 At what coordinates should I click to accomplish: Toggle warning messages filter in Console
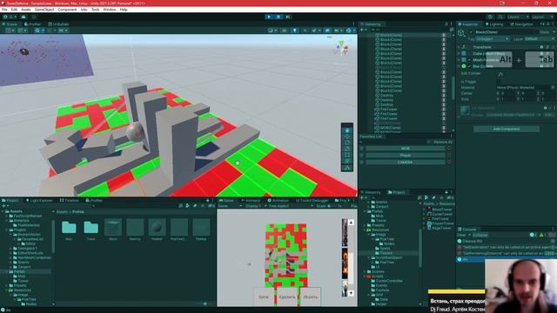(x=542, y=235)
